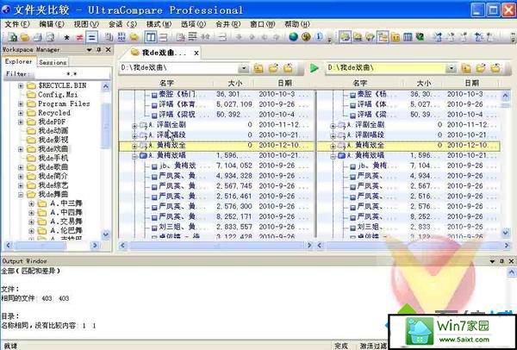Click the new session toolbar icon
Viewport: 517px width, 350px height.
pos(13,37)
